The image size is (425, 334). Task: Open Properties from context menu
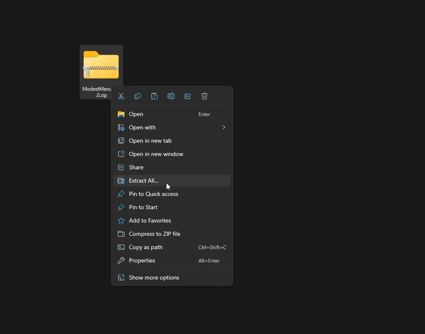[x=172, y=260]
